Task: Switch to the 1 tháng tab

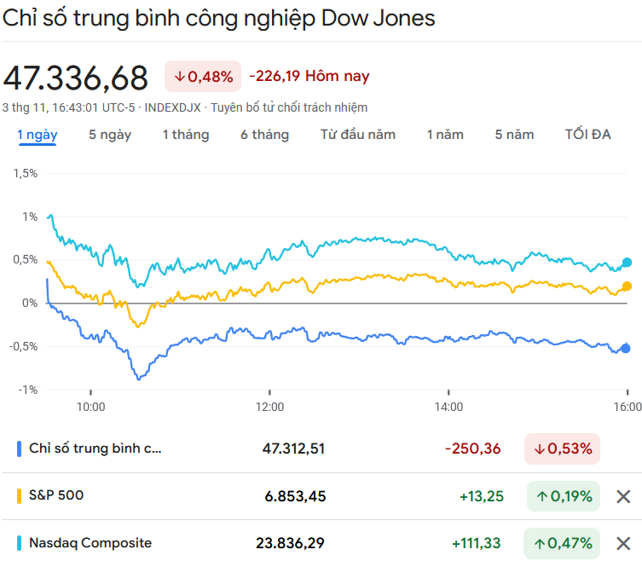Action: (x=186, y=135)
